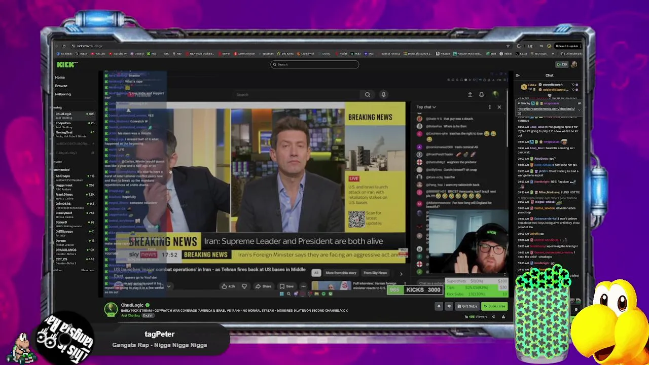Expand the pinned chat message chevron
The height and width of the screenshot is (365, 649).
[579, 109]
